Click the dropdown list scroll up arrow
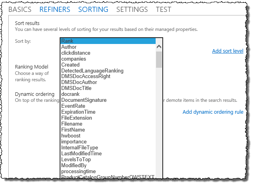This screenshot has width=254, height=187. (x=159, y=47)
